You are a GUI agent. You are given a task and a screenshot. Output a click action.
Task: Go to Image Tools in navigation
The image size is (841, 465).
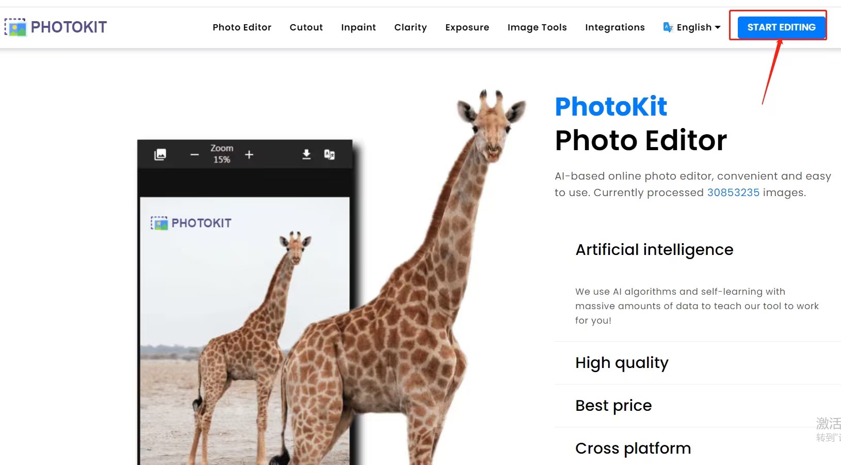(537, 27)
